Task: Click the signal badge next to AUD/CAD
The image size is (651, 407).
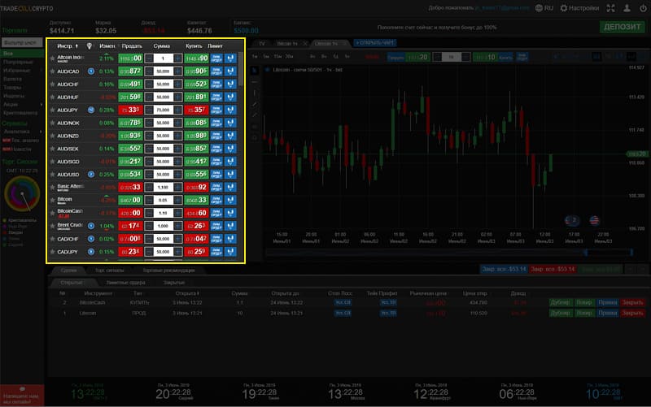Action: pos(91,71)
